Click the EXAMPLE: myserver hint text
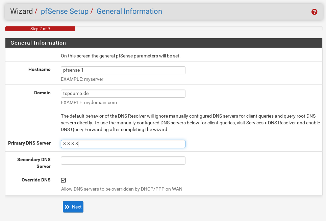326x221 pixels. (x=82, y=79)
